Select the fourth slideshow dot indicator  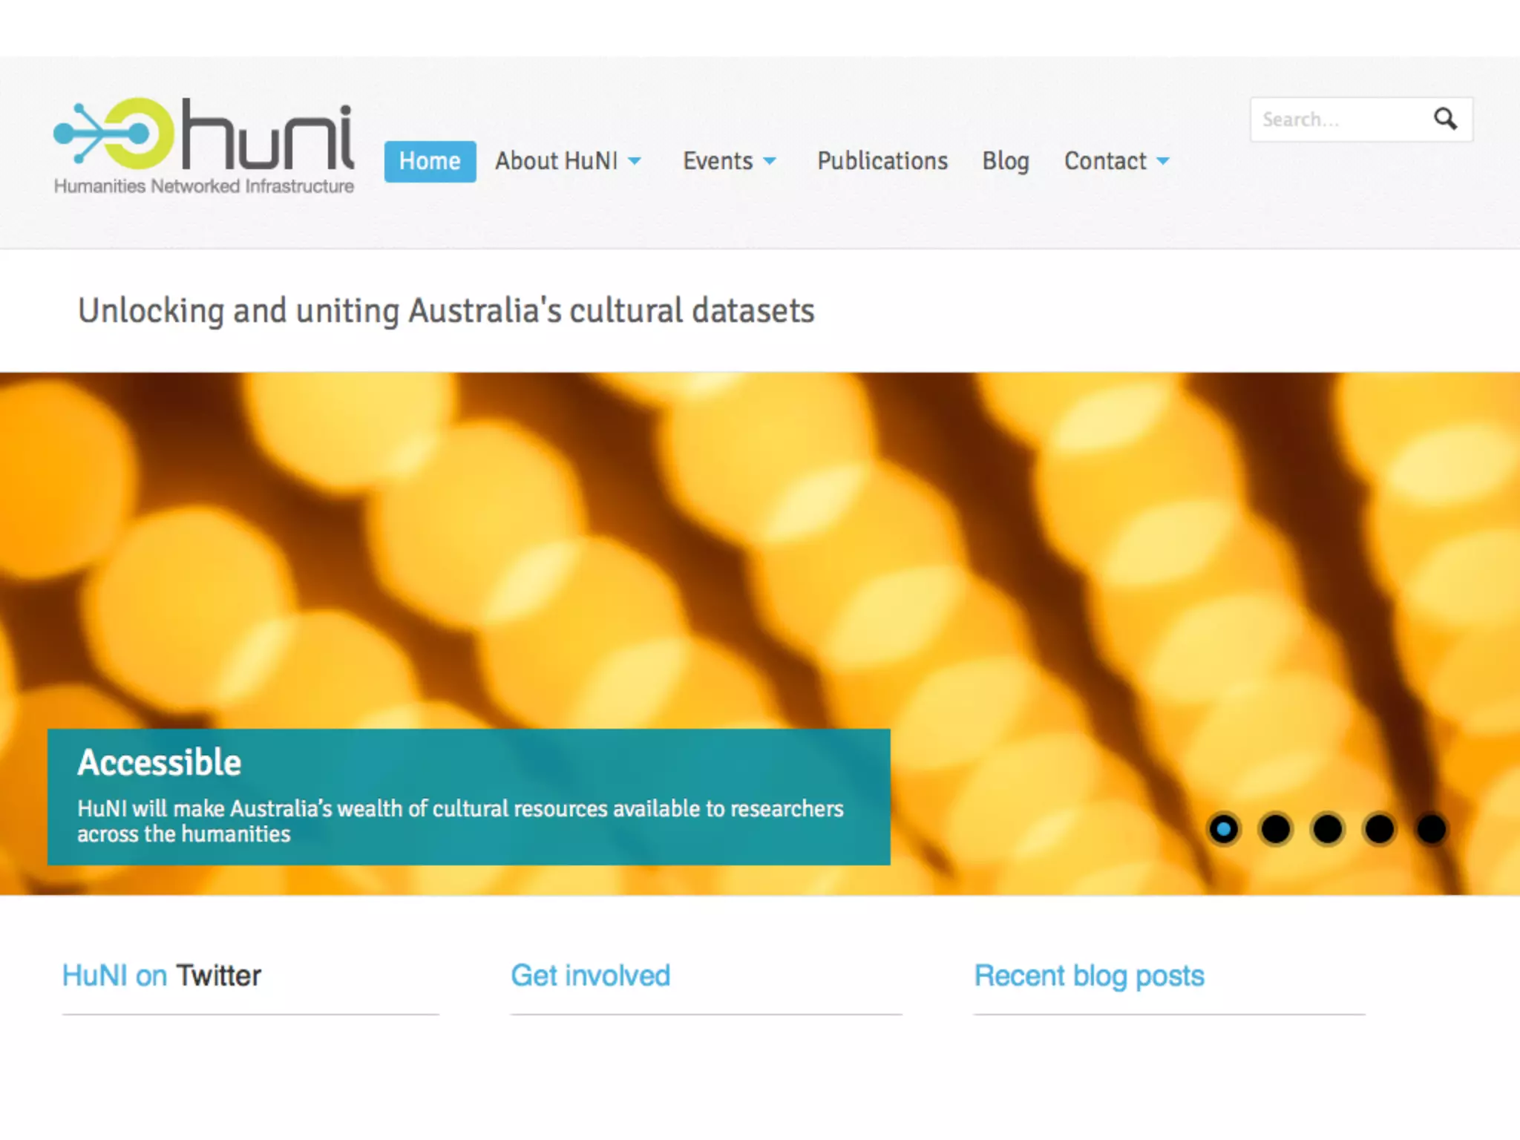click(1380, 829)
